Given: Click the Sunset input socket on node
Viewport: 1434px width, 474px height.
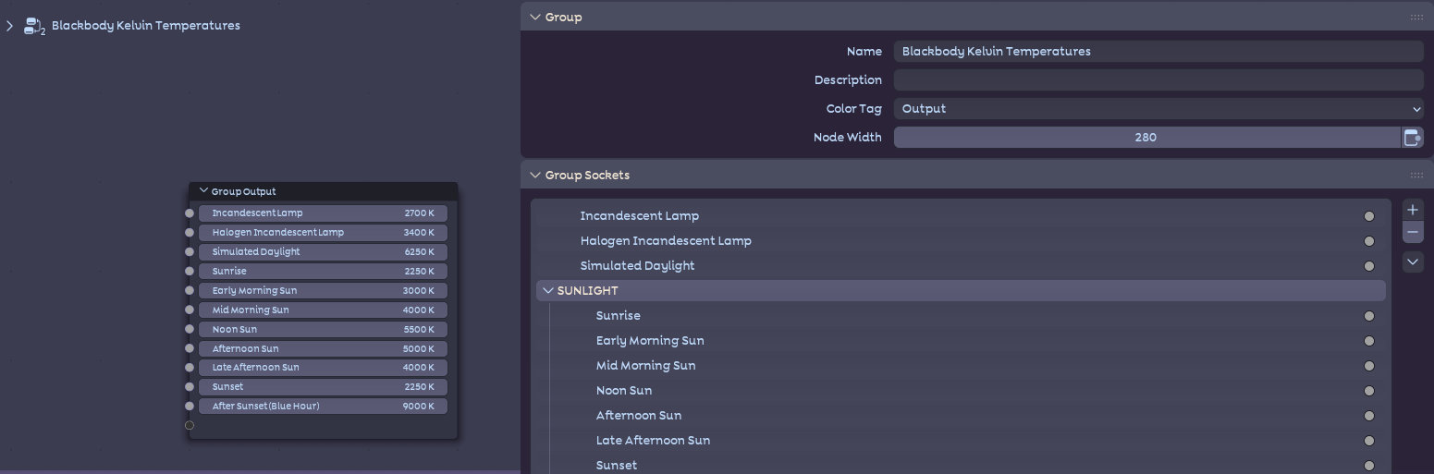Looking at the screenshot, I should 190,387.
